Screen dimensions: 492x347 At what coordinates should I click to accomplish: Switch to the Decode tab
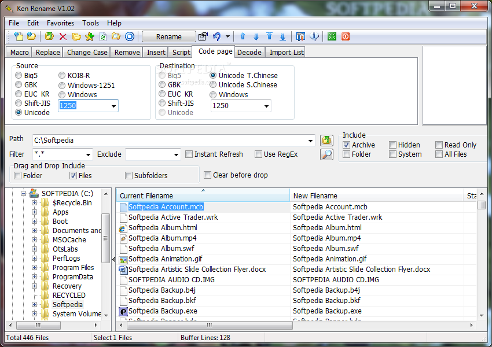[x=249, y=53]
